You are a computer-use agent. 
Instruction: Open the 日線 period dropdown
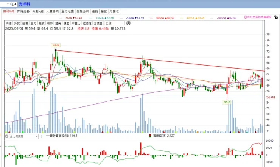point(115,23)
